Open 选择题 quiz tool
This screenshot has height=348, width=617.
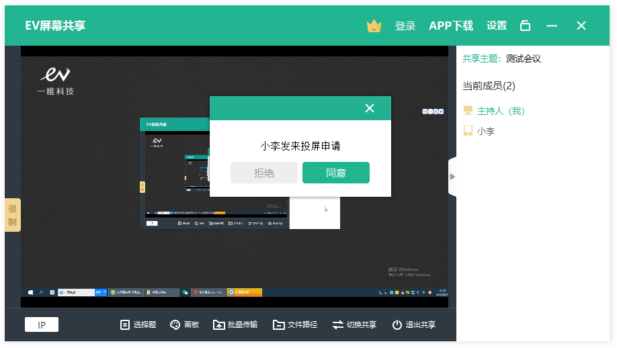[138, 325]
